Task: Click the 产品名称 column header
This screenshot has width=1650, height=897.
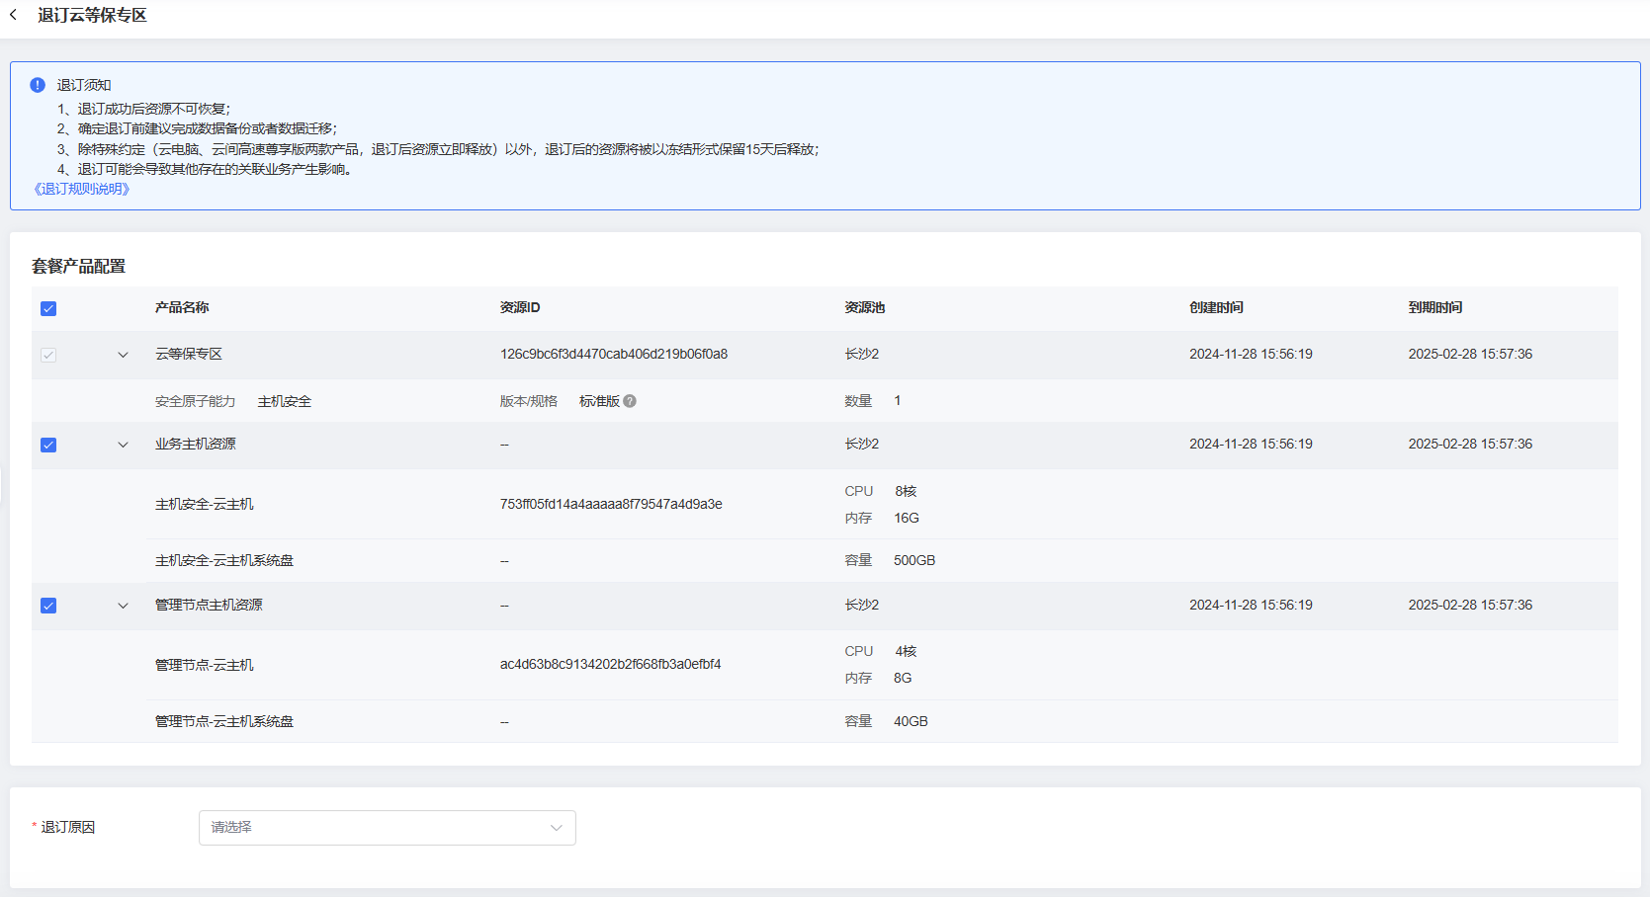Action: (x=182, y=307)
